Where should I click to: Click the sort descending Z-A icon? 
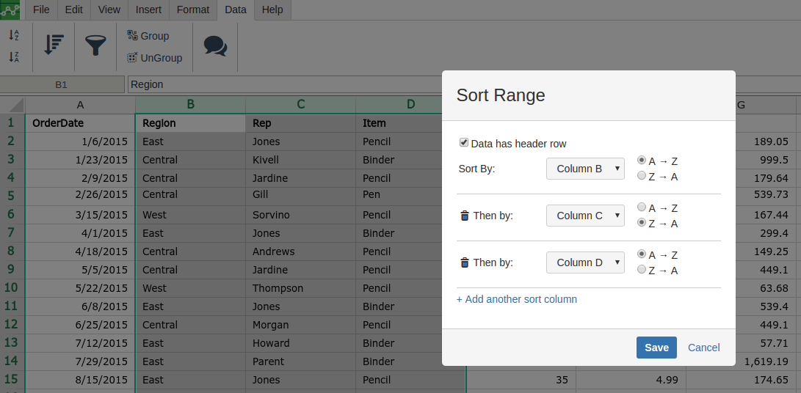point(14,56)
